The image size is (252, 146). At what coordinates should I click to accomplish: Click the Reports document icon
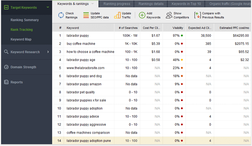point(6,82)
